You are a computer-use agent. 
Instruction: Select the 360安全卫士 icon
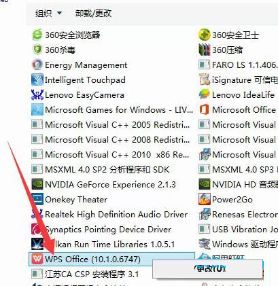click(x=204, y=35)
